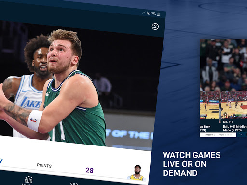
Task: Open the three-dot More menu in bottom bar
Action: [74, 184]
